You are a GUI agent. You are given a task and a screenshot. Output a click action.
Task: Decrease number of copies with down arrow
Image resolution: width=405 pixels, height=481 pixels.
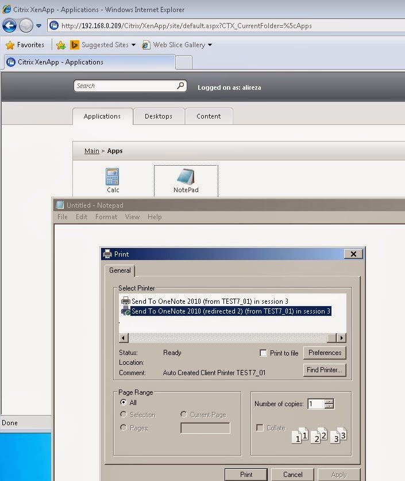(x=329, y=406)
